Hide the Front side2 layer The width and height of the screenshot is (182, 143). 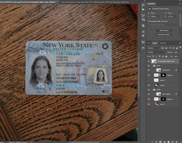[149, 70]
